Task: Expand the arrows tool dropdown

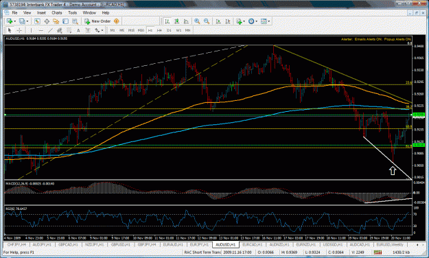Action: tap(102, 30)
